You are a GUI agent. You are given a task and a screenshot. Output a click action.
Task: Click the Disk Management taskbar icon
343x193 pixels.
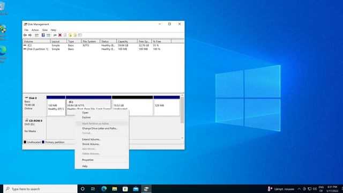pos(146,189)
